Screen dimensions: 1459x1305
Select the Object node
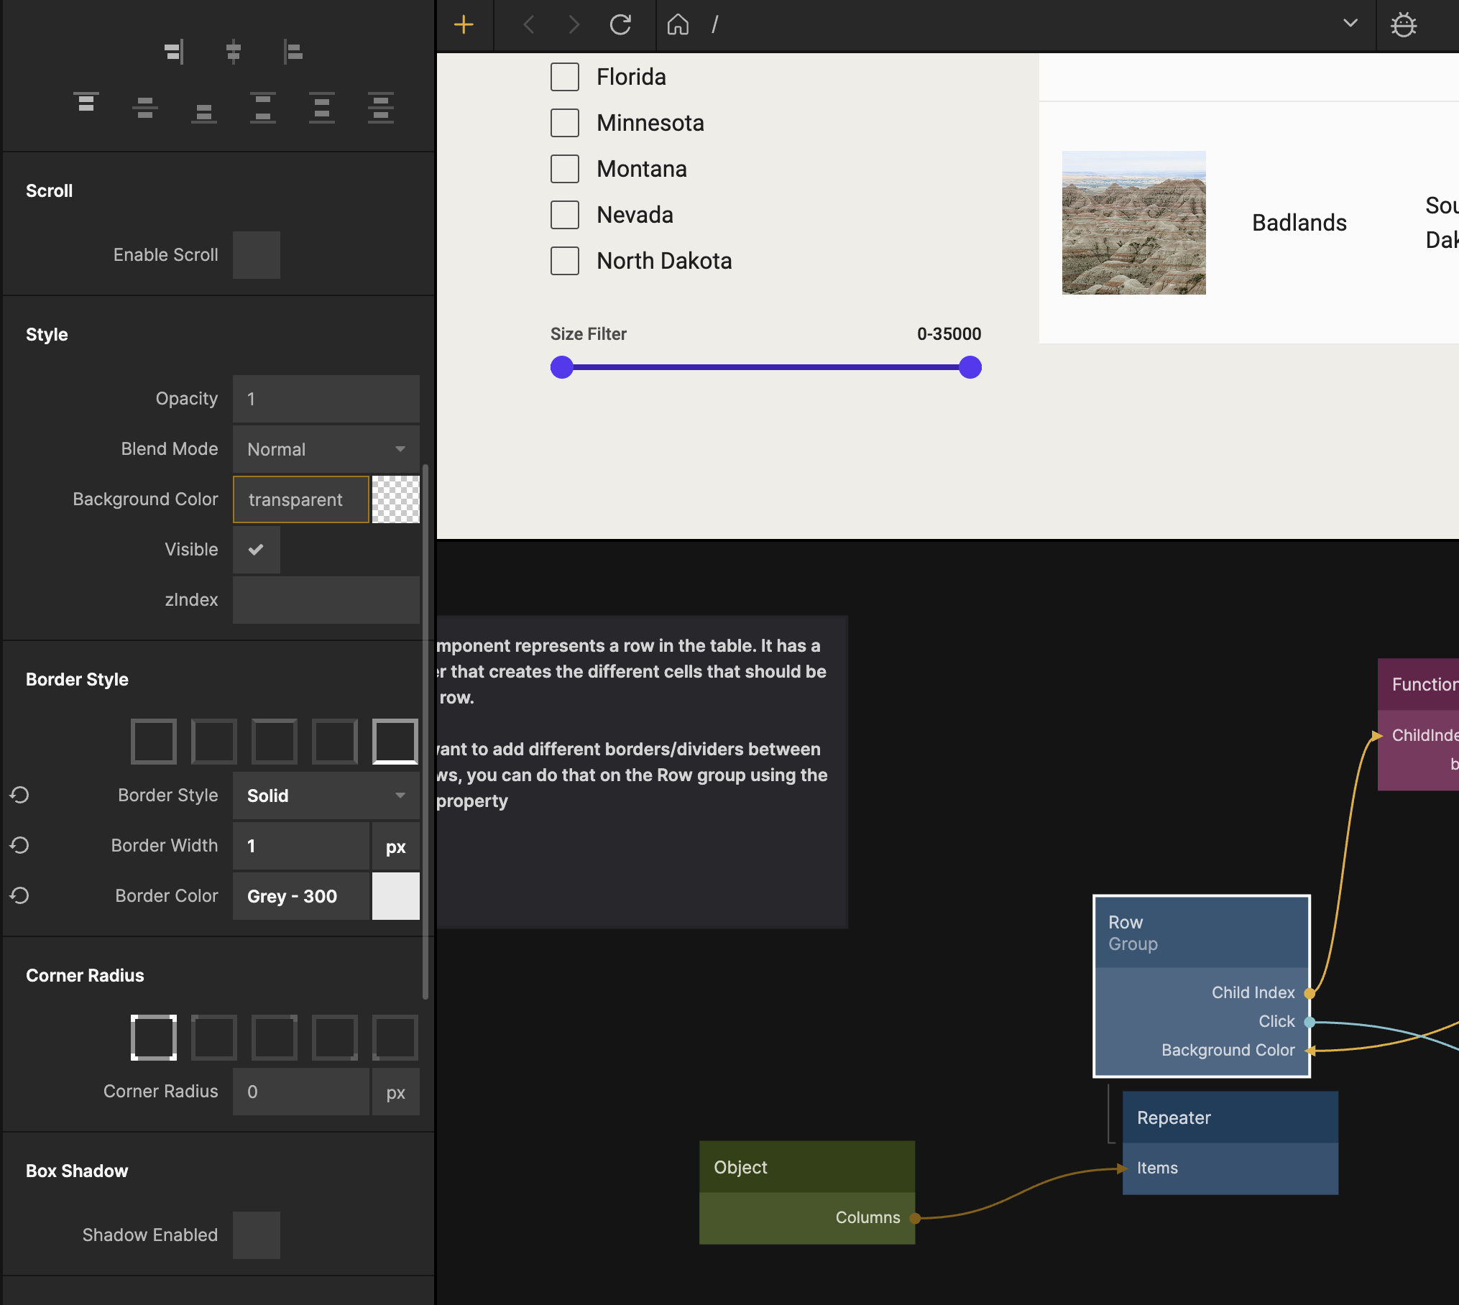click(806, 1167)
